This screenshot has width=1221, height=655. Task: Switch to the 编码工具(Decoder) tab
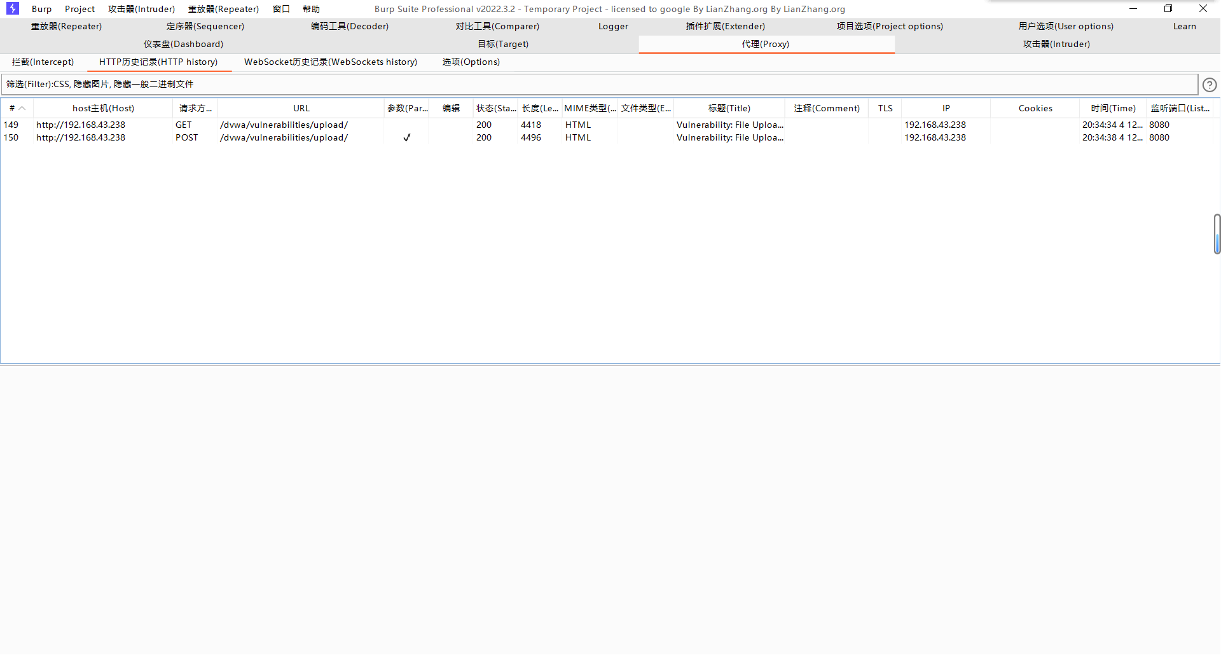pyautogui.click(x=350, y=26)
